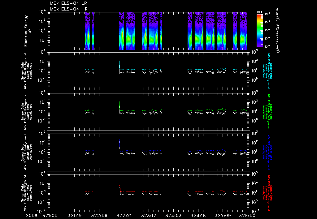
Task: Click the "325:09" time tick label
Action: 223,216
